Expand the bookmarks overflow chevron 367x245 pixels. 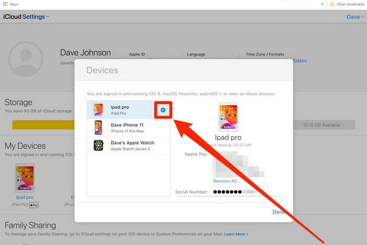pyautogui.click(x=322, y=4)
